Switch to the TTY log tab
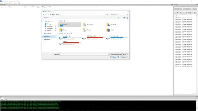 [x=6, y=99]
